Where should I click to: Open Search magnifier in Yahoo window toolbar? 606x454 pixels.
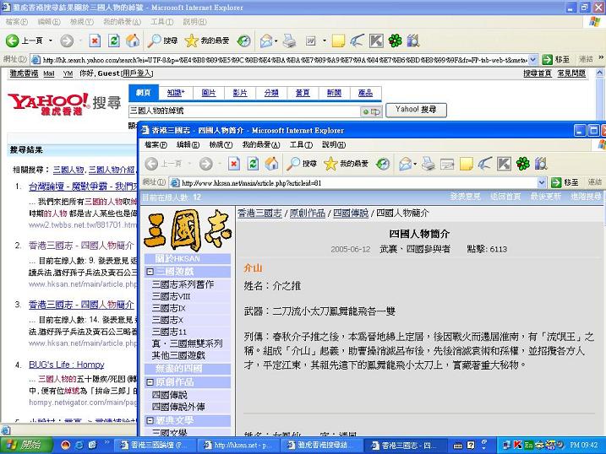click(155, 41)
